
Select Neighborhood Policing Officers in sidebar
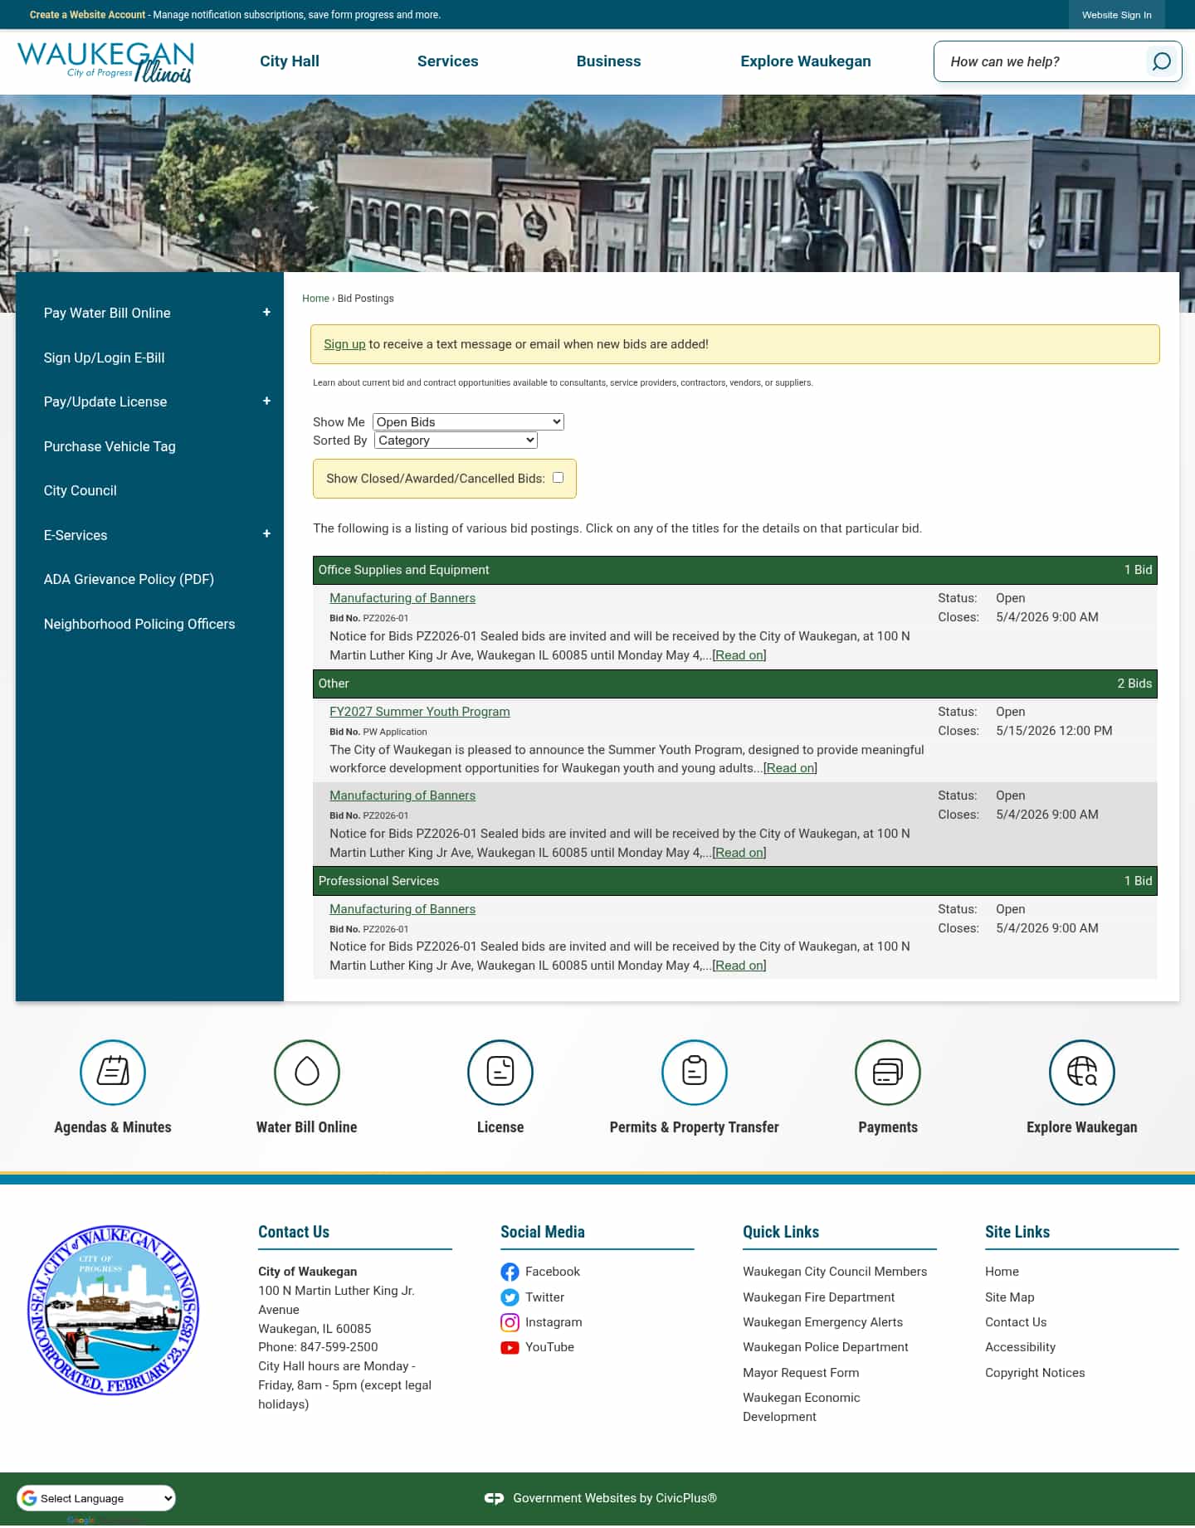point(139,624)
